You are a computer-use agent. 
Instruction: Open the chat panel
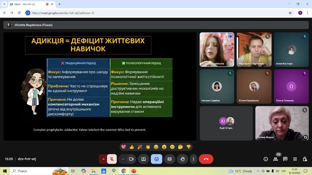click(x=285, y=159)
